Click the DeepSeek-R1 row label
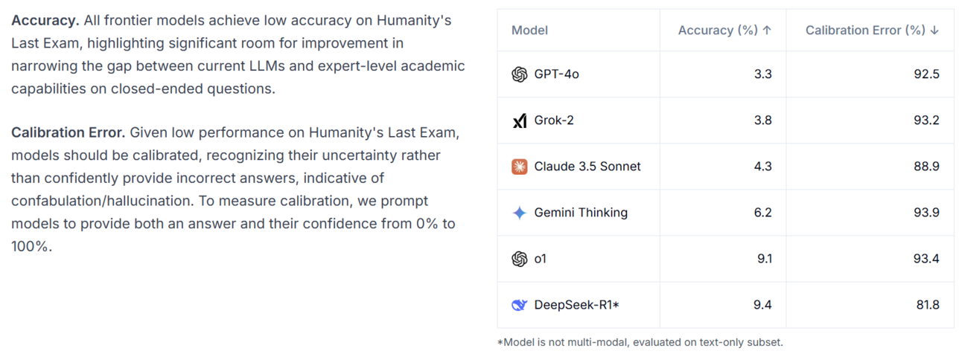The height and width of the screenshot is (354, 962). click(576, 305)
